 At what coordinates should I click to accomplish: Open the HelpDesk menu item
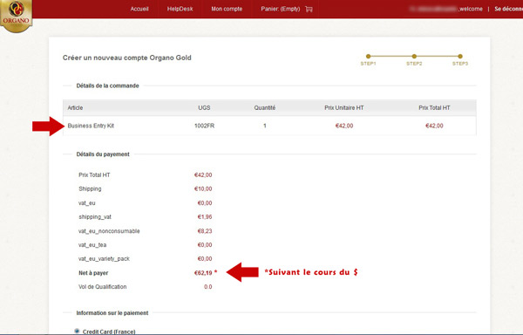click(180, 9)
